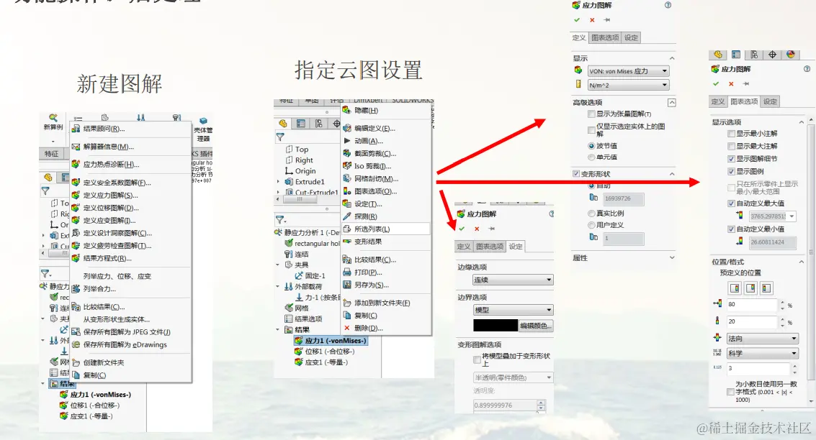Choose 所选列表(L) menu item
The image size is (816, 440).
(x=386, y=229)
